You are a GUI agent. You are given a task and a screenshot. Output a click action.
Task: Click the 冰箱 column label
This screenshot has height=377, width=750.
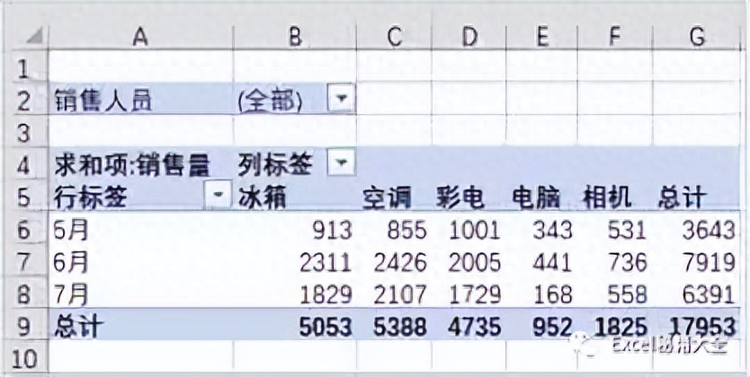pyautogui.click(x=295, y=197)
